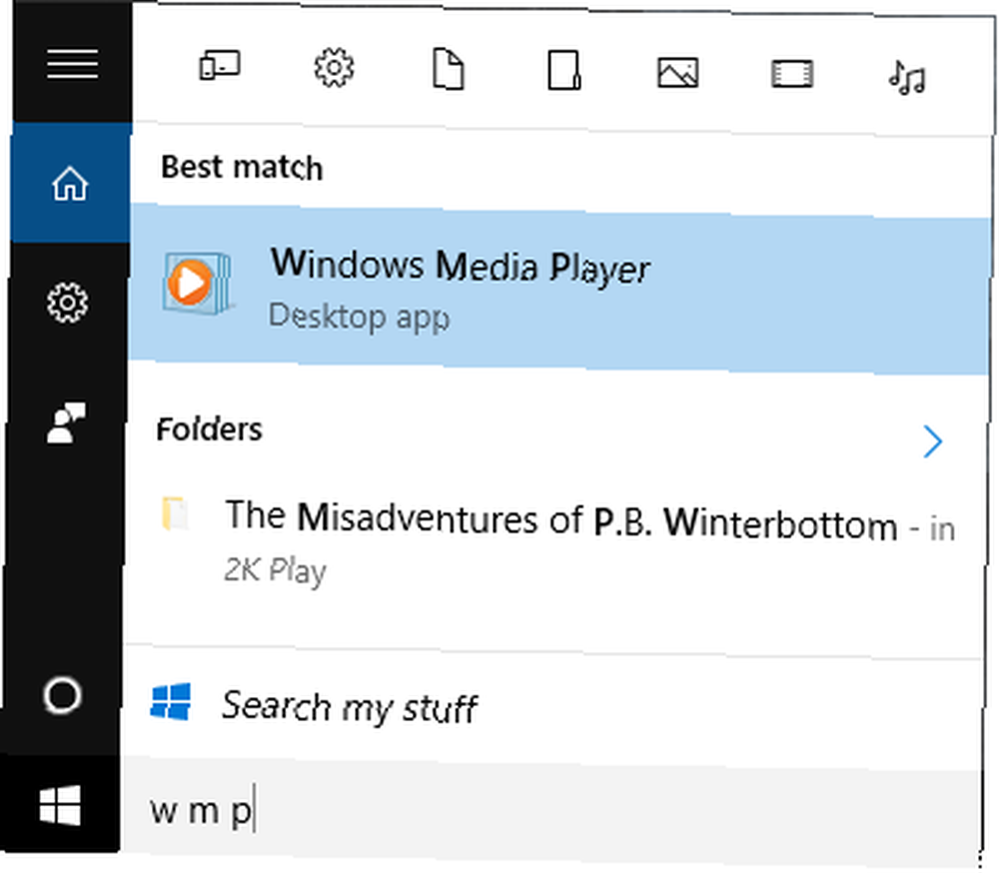Click the Folders section heading
The image size is (999, 873).
pos(209,430)
